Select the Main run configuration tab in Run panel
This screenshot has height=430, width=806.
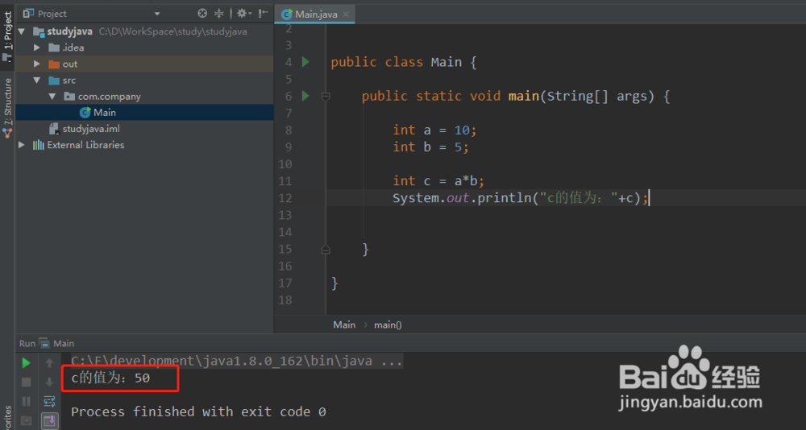coord(57,343)
